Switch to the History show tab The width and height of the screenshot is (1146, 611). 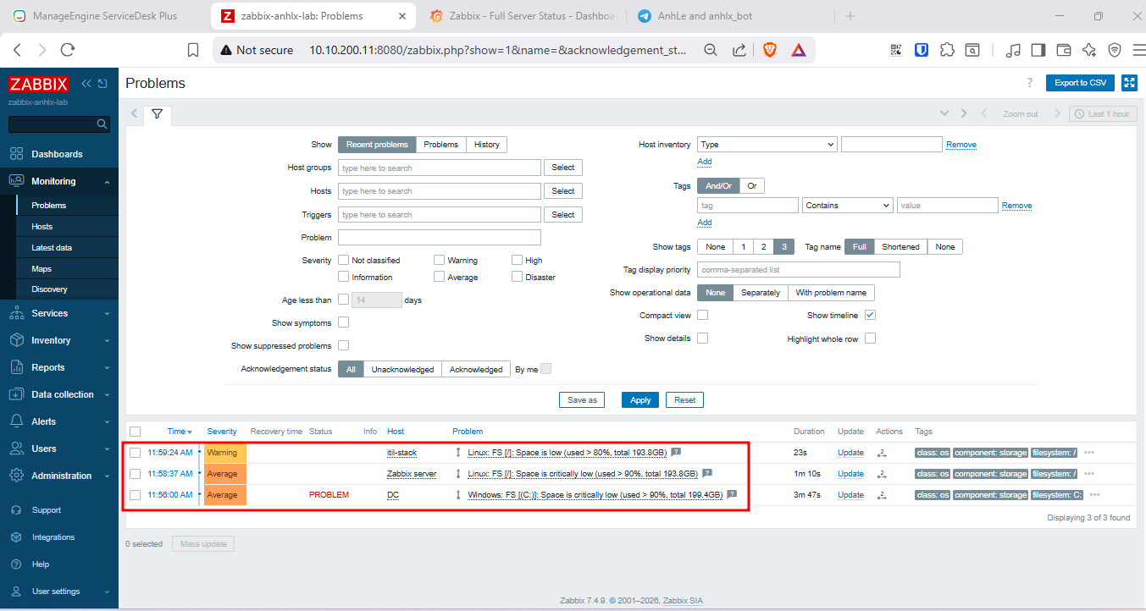pyautogui.click(x=486, y=145)
